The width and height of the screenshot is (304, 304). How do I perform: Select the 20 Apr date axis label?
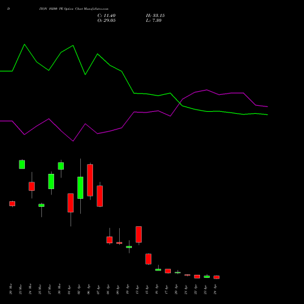[176, 289]
